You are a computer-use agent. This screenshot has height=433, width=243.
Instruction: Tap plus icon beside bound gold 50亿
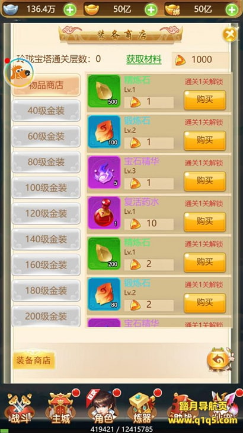click(x=232, y=10)
